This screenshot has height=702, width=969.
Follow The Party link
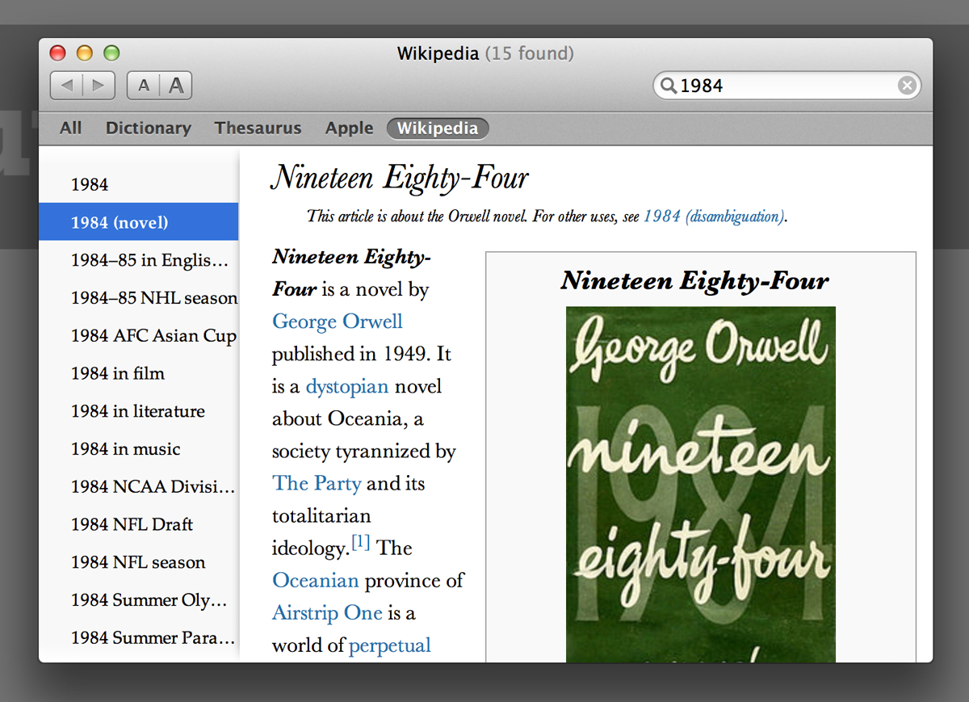[317, 483]
